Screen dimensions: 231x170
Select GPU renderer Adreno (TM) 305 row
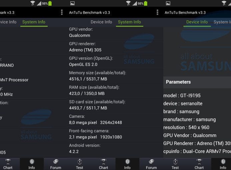pyautogui.click(x=115, y=47)
